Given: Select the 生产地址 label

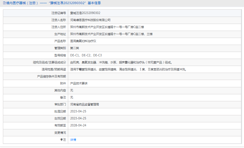Looking at the screenshot, I should click(60, 34).
